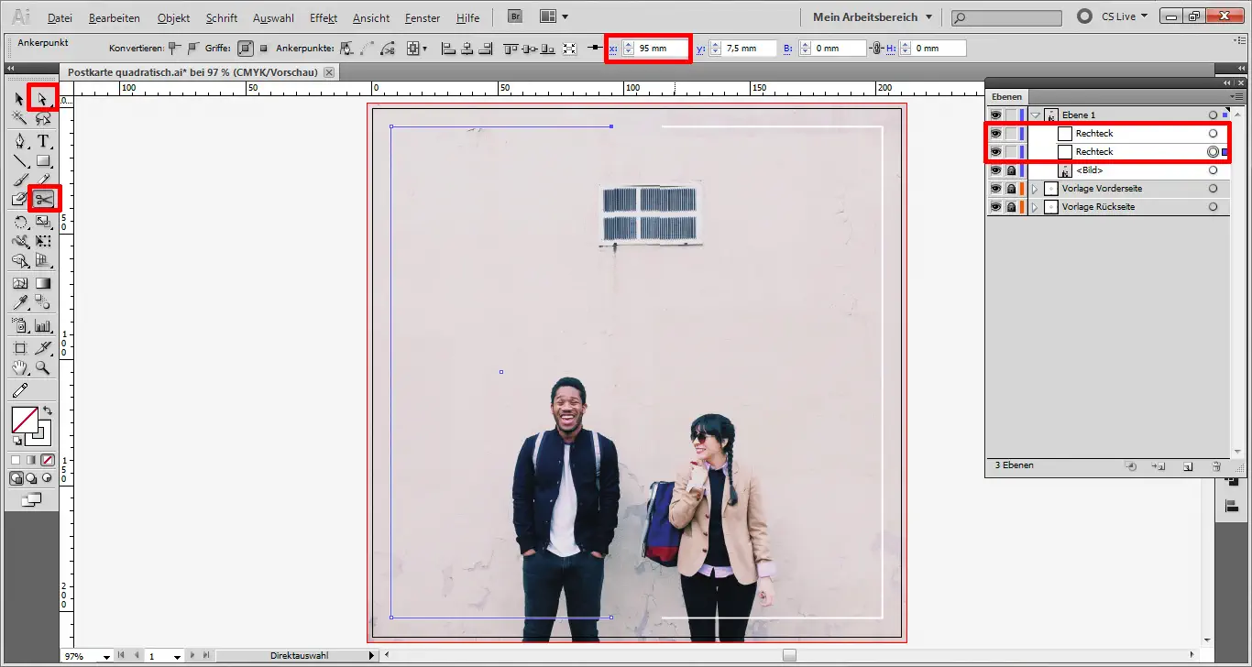Select the Scissors tool
Image resolution: width=1252 pixels, height=667 pixels.
click(x=43, y=198)
